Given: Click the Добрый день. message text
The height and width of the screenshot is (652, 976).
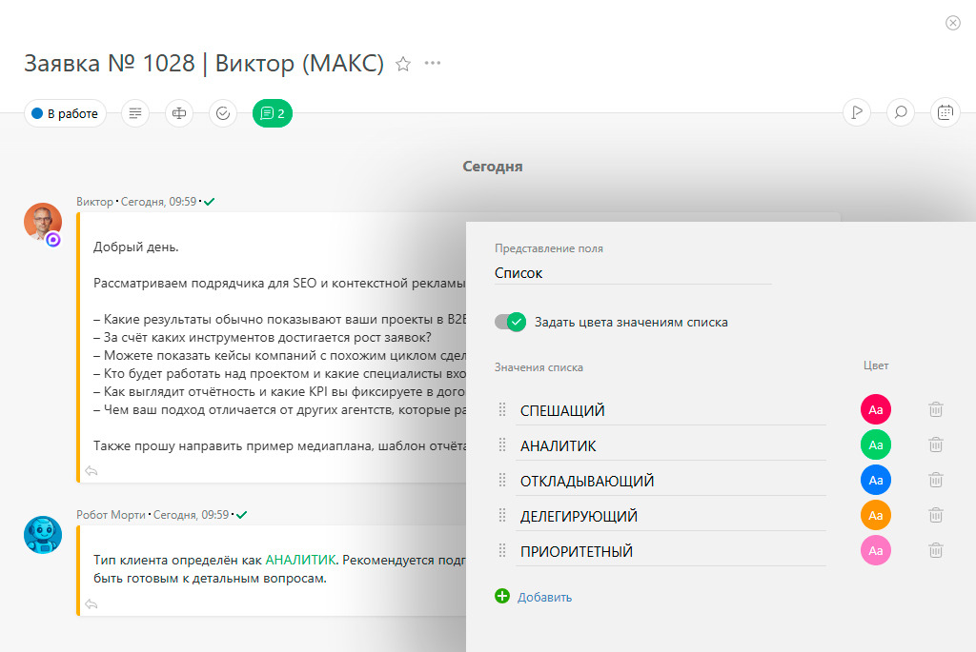Looking at the screenshot, I should tap(135, 247).
